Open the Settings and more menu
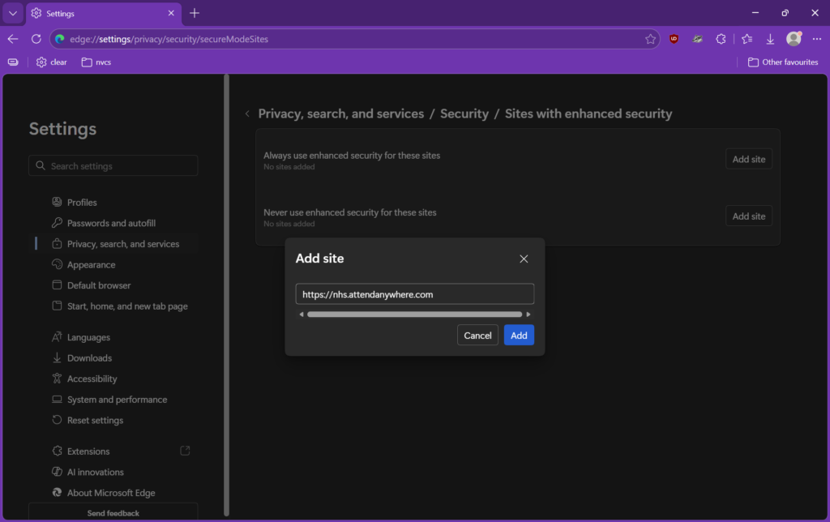The width and height of the screenshot is (830, 522). 816,38
